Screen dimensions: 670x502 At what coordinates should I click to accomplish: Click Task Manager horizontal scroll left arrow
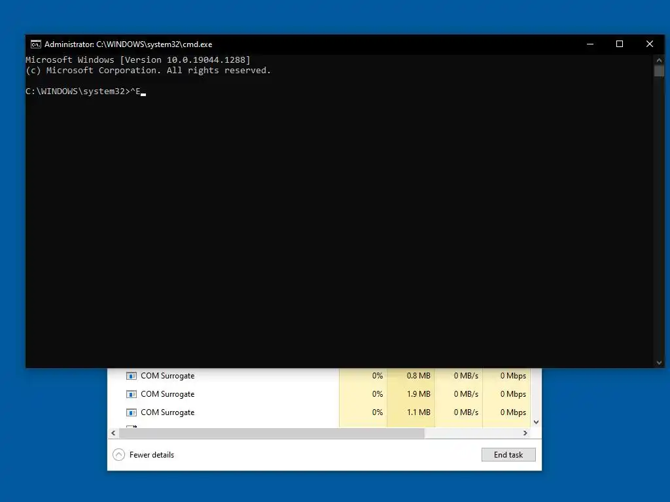[113, 433]
